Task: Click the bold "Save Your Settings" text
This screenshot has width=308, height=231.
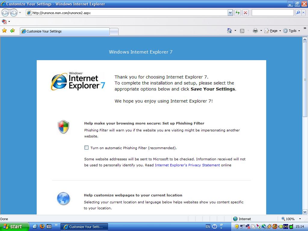Action: (213, 89)
